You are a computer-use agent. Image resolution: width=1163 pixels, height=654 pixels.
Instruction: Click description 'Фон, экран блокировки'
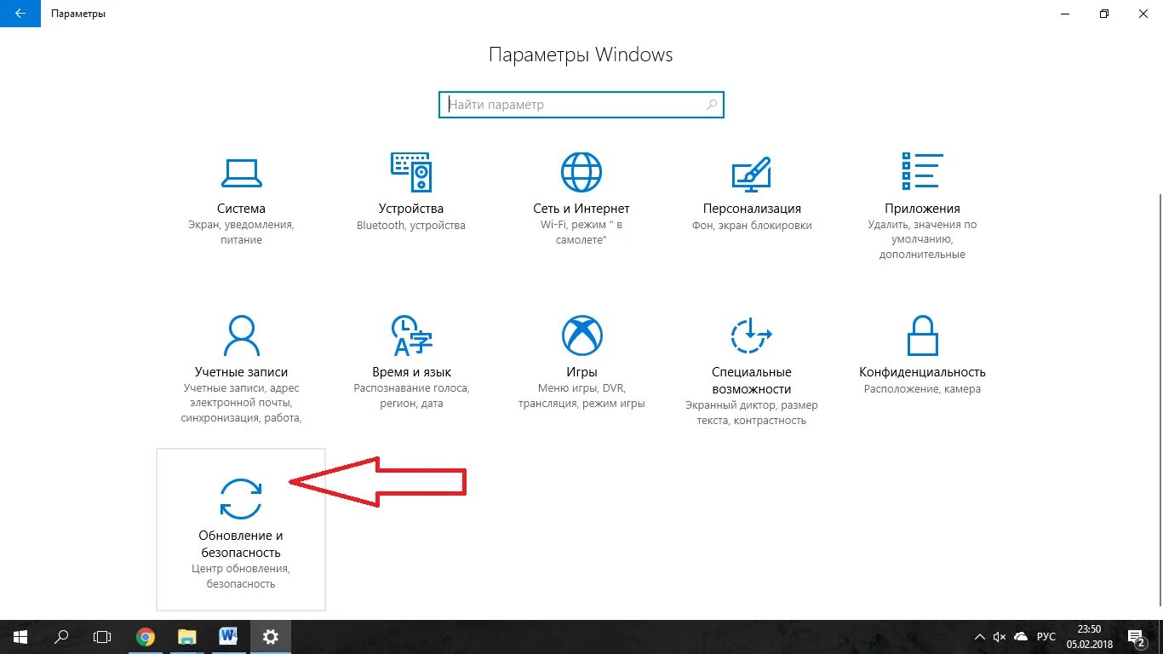click(752, 226)
